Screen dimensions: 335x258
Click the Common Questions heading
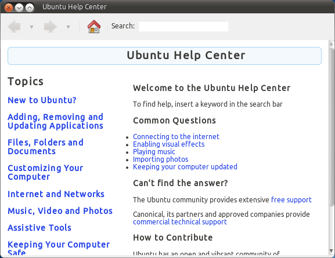point(174,121)
